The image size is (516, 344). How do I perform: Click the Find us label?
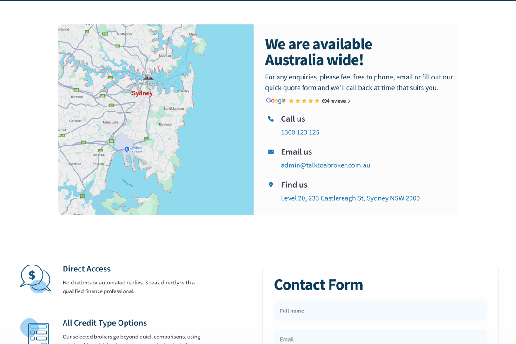(x=294, y=185)
